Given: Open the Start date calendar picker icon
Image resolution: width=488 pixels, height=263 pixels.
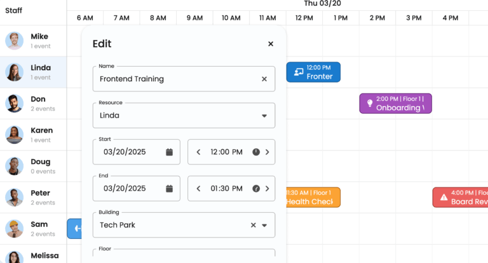Looking at the screenshot, I should pyautogui.click(x=169, y=152).
